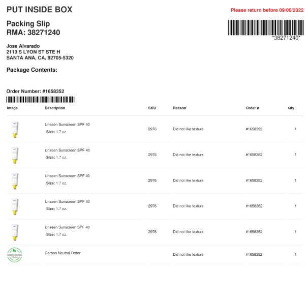This screenshot has height=301, width=308.
Task: Click the name Jose Alvarado
Action: (x=23, y=46)
